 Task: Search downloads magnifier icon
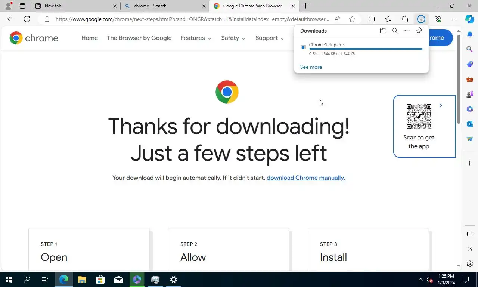click(395, 31)
